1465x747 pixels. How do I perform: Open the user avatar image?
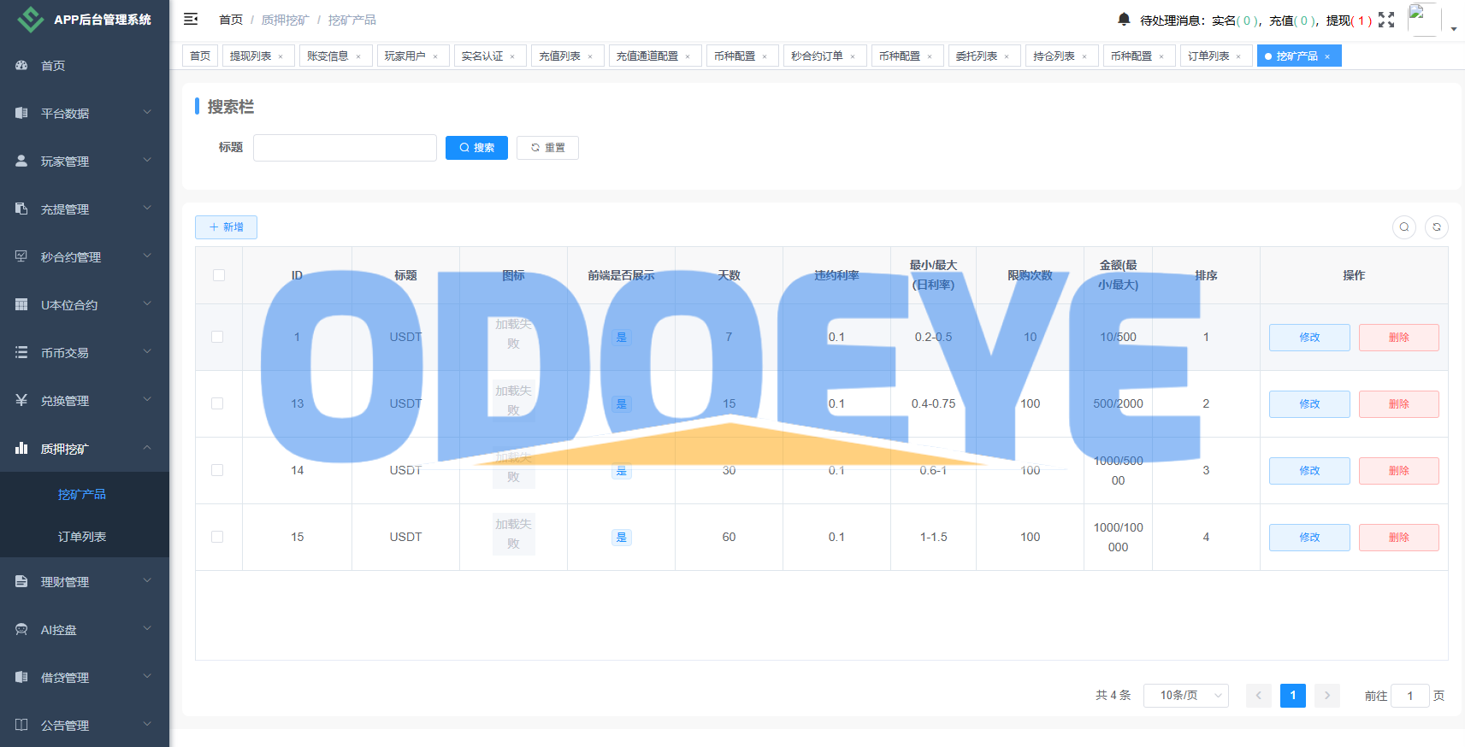click(1424, 19)
